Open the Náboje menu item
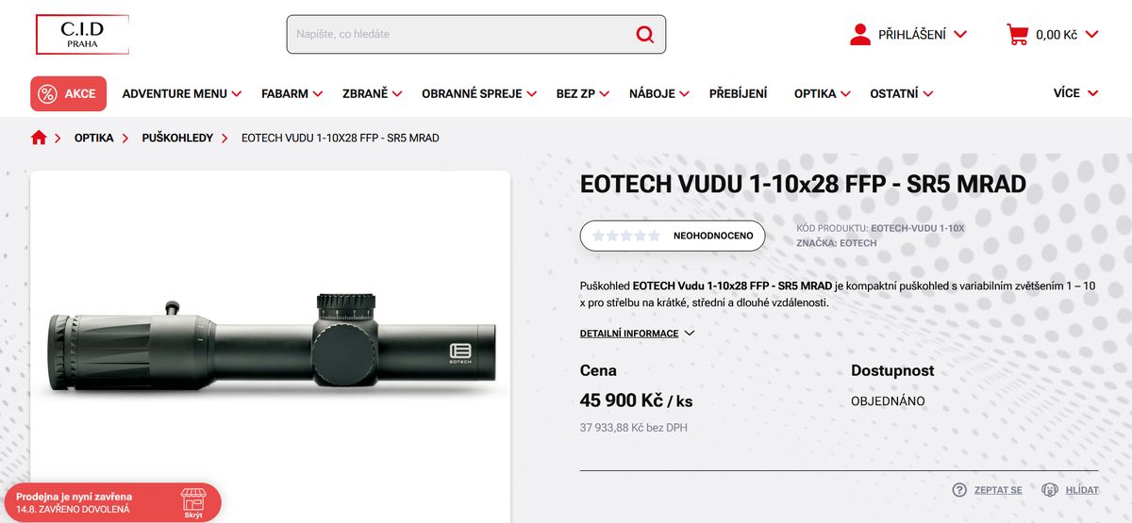1132x523 pixels. tap(659, 93)
